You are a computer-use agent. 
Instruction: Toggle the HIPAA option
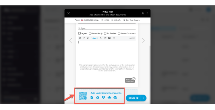click(105, 20)
